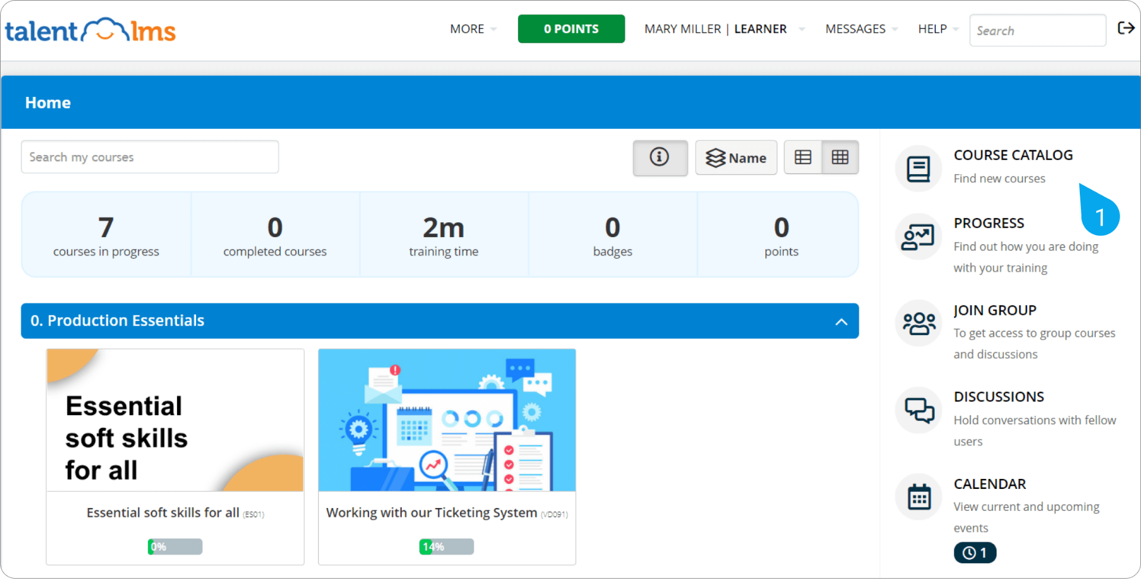Open the MESSAGES menu

click(x=860, y=29)
